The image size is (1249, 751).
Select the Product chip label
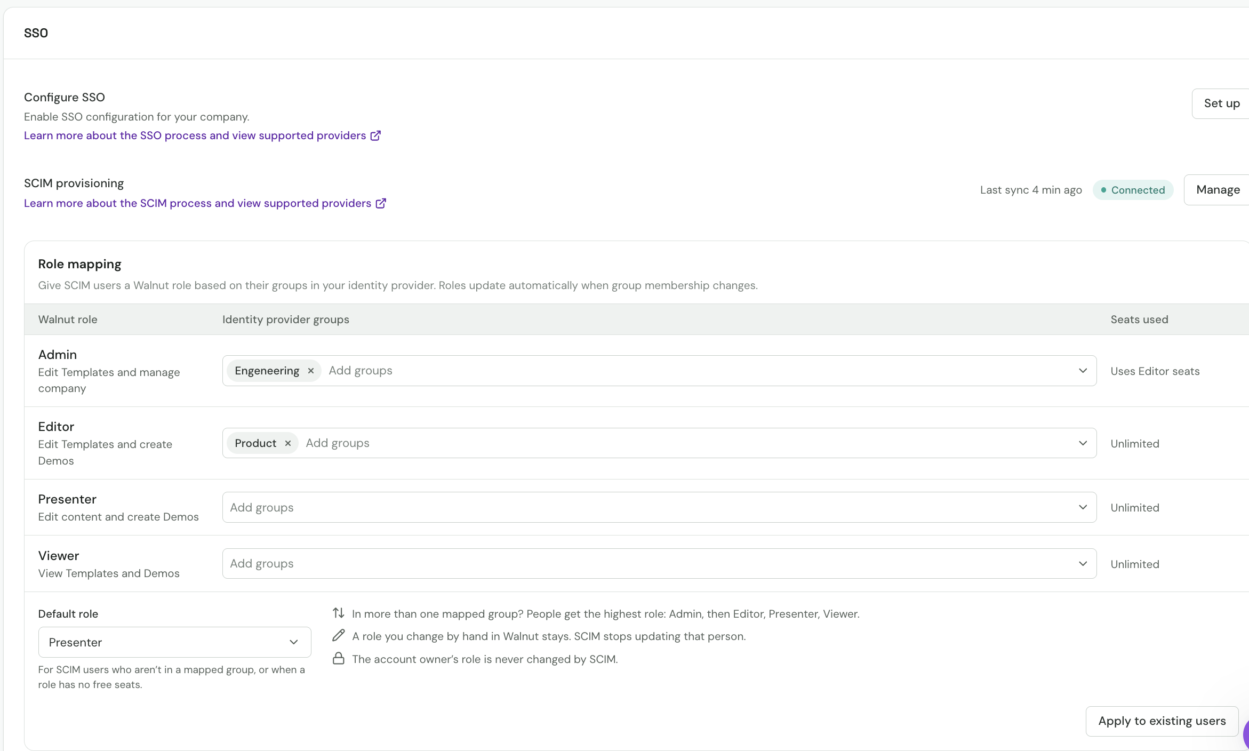point(255,443)
